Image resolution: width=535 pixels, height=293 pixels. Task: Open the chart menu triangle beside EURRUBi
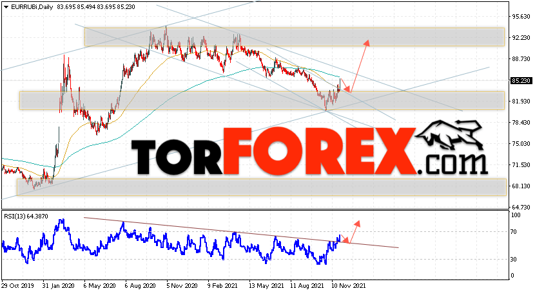click(x=6, y=7)
